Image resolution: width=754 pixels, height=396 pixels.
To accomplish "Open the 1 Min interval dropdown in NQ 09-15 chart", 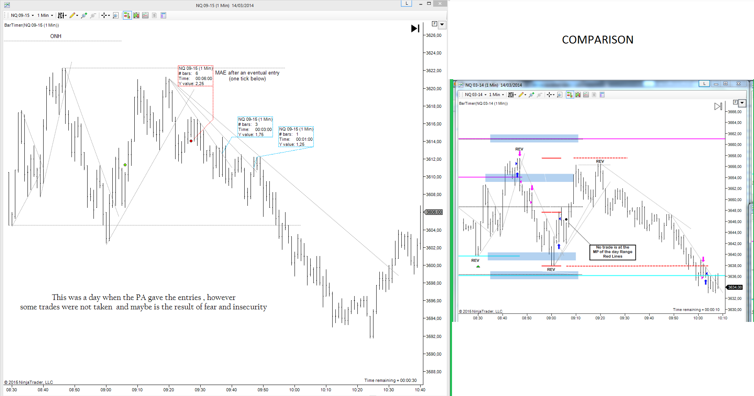I will point(45,15).
